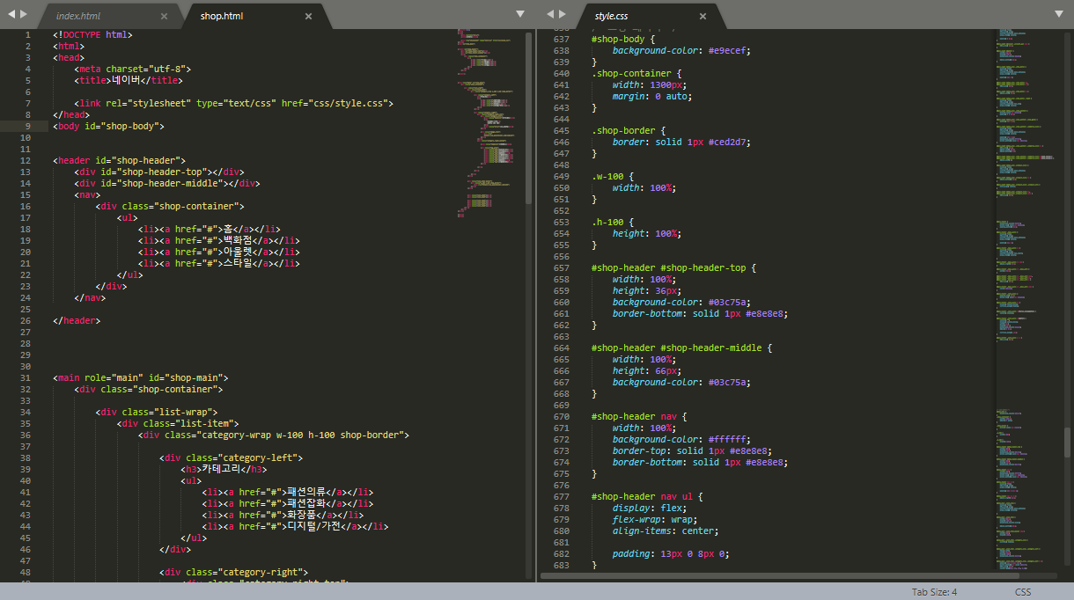Change syntax via CSS status bar label
This screenshot has height=600, width=1074.
(x=1023, y=592)
